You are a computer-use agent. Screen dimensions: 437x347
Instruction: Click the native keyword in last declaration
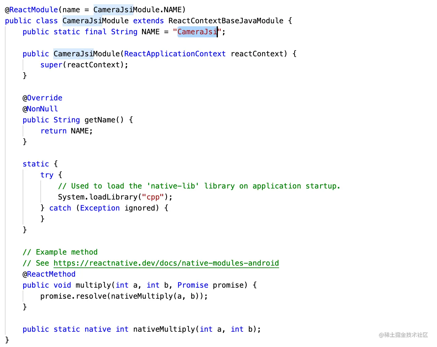98,329
